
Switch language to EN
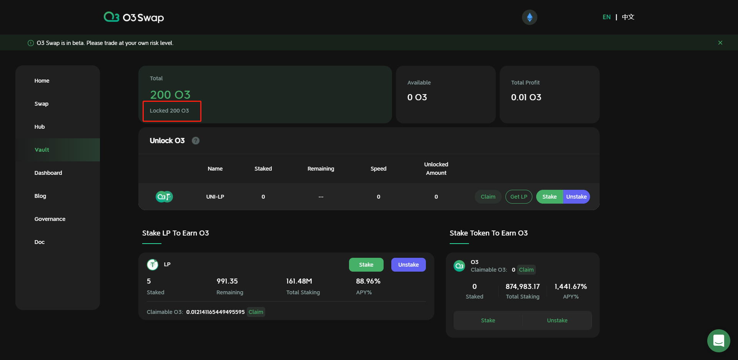pos(607,17)
